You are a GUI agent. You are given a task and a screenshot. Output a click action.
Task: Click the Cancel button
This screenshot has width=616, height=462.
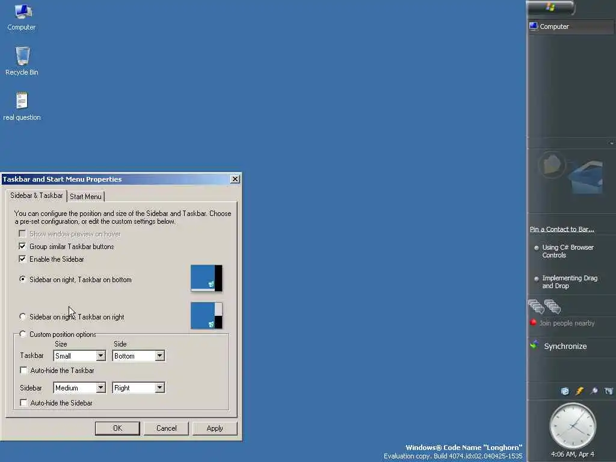(166, 428)
